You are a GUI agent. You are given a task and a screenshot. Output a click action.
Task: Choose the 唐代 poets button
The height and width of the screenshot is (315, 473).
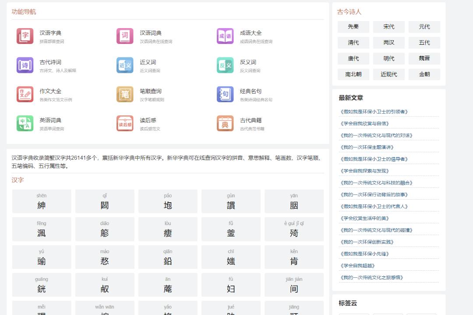(353, 58)
